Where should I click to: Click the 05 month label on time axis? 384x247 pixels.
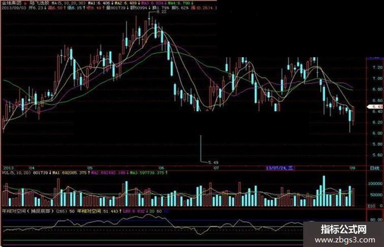point(90,168)
